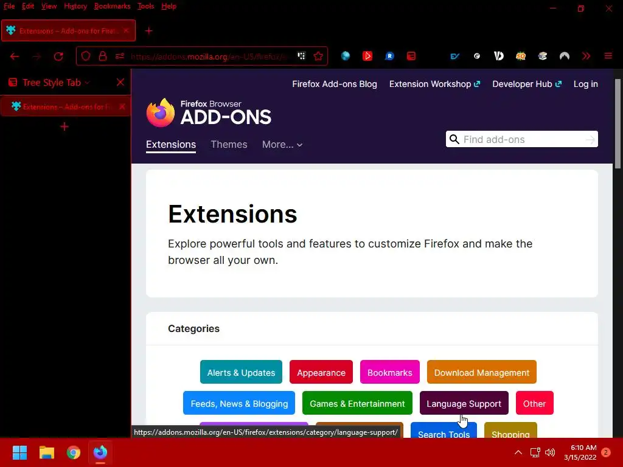The height and width of the screenshot is (467, 623).
Task: Open the Feeds, News & Blogging category
Action: (239, 403)
